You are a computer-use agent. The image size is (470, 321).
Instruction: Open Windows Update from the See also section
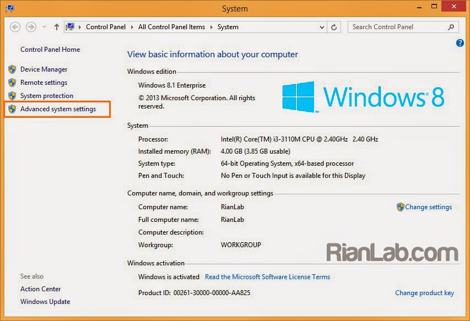(x=45, y=301)
